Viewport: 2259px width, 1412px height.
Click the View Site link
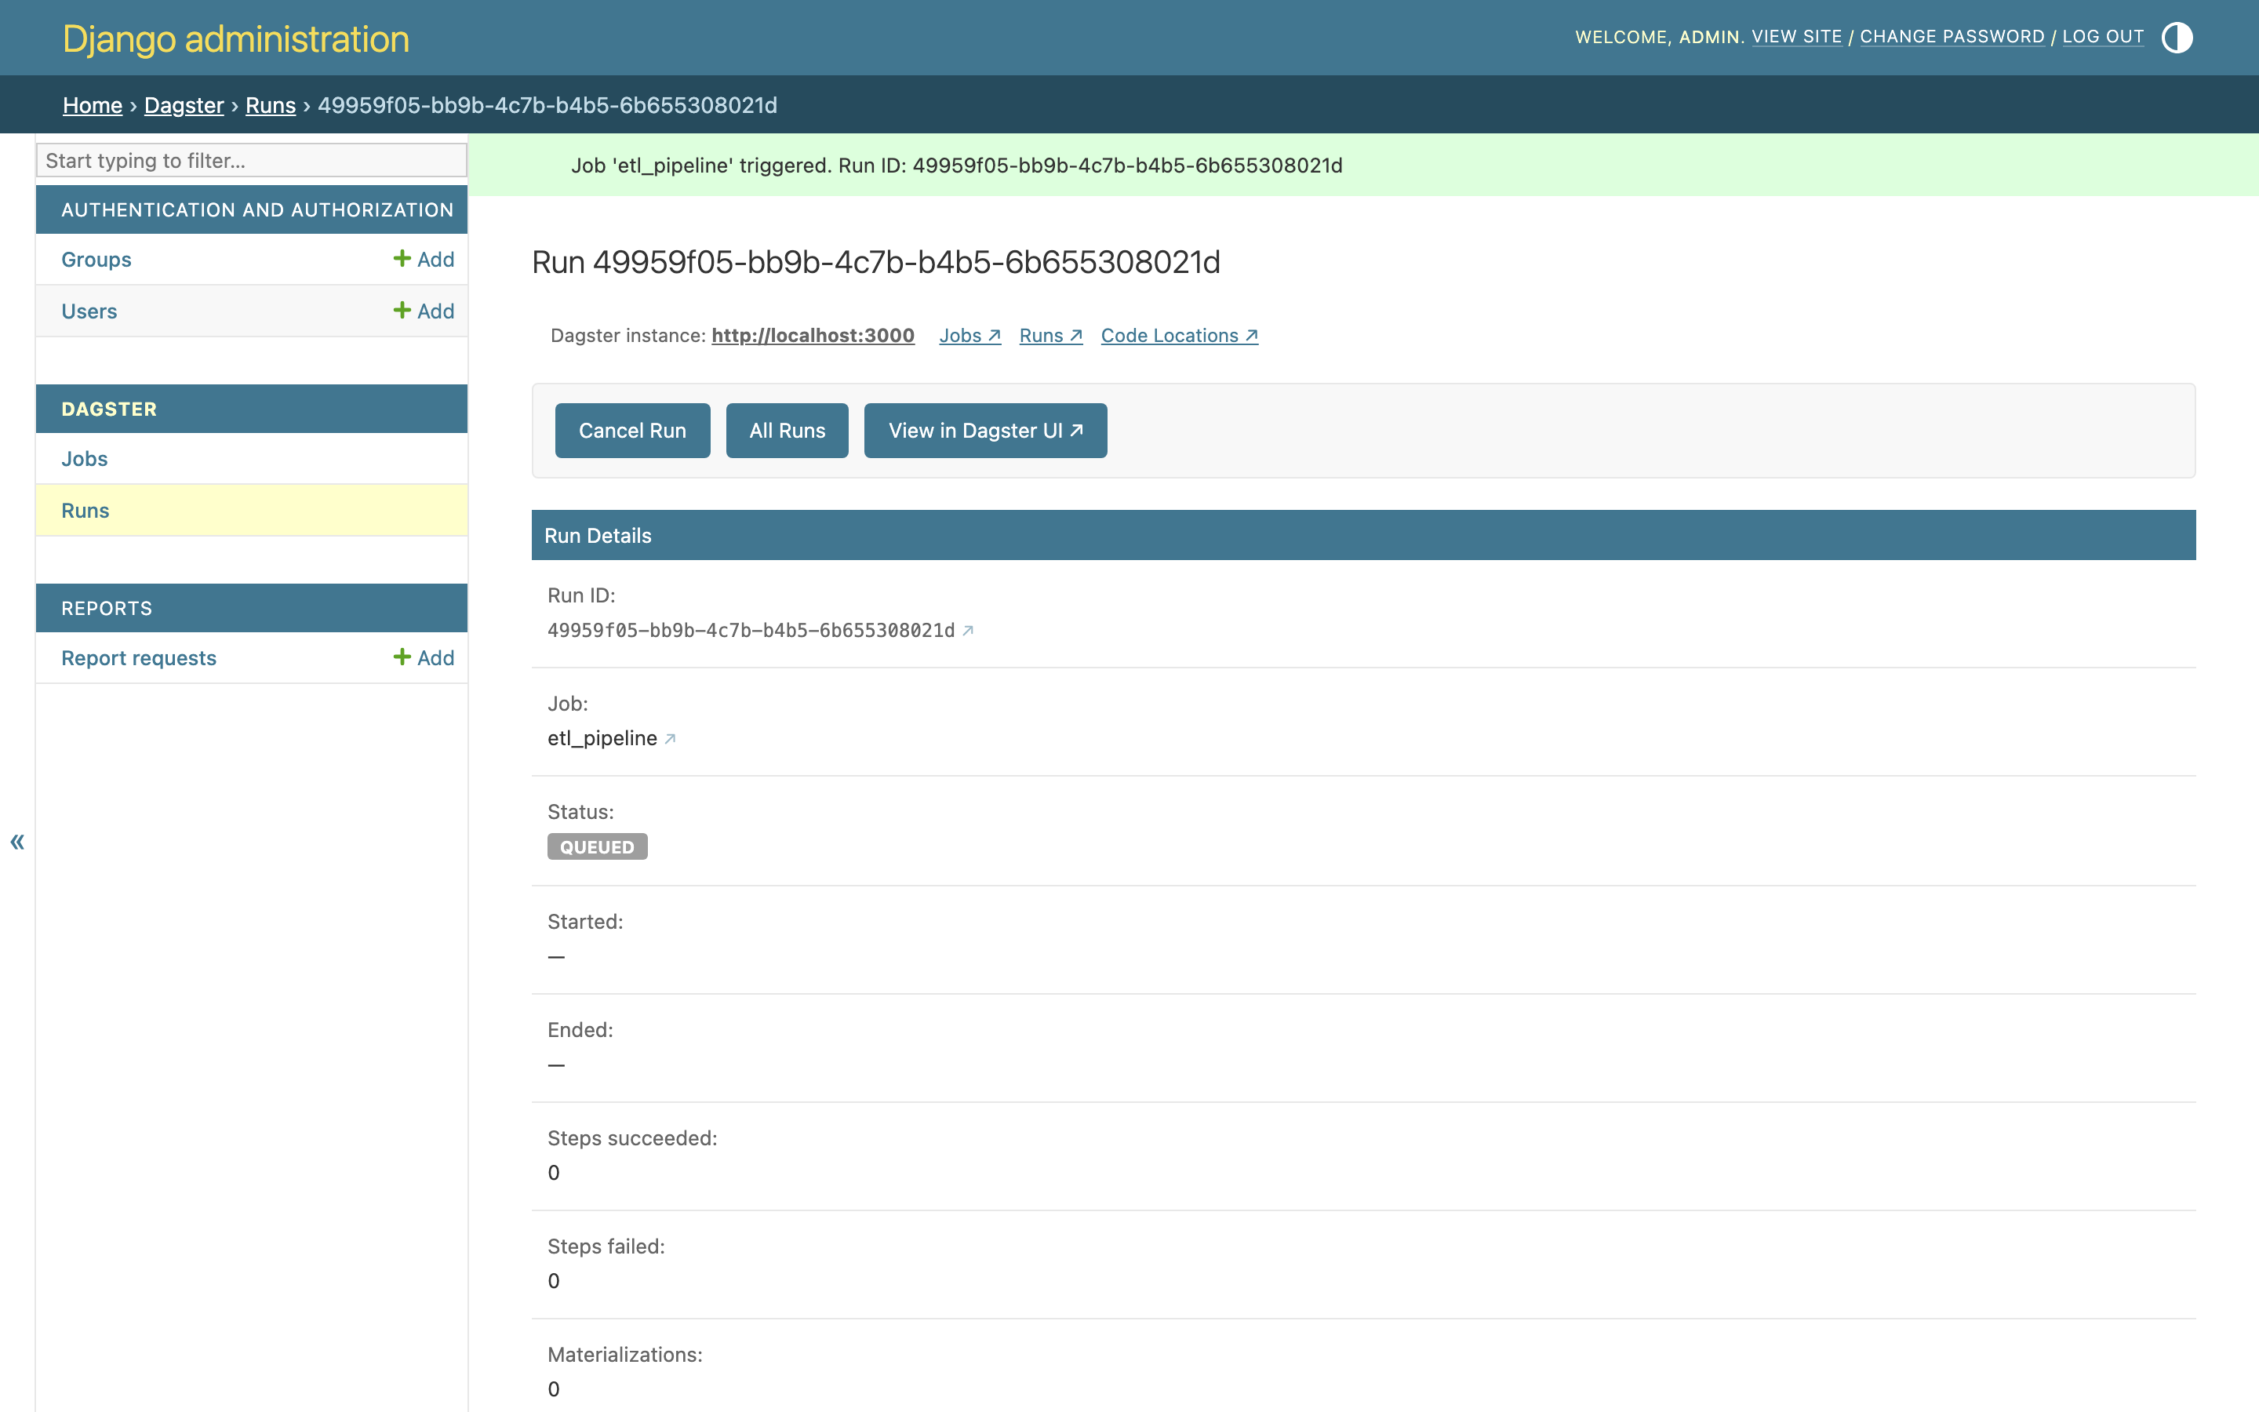pyautogui.click(x=1797, y=36)
